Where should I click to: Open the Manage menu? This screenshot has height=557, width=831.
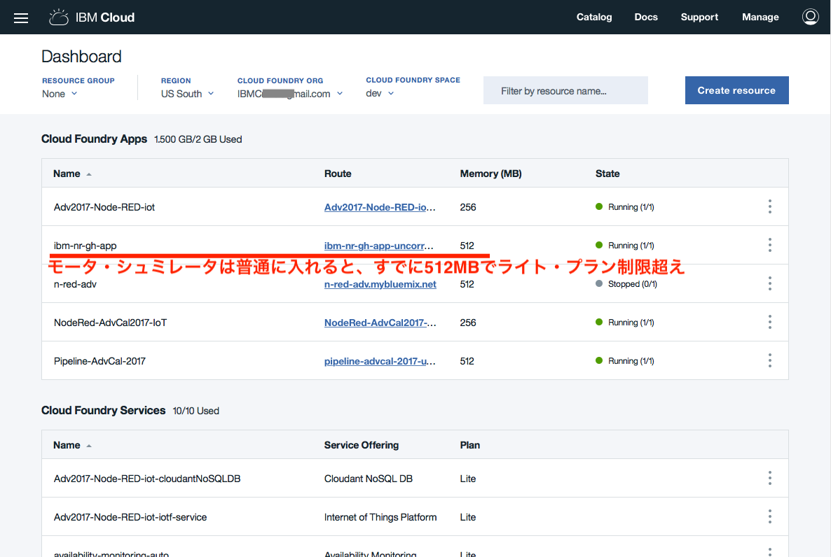coord(760,17)
